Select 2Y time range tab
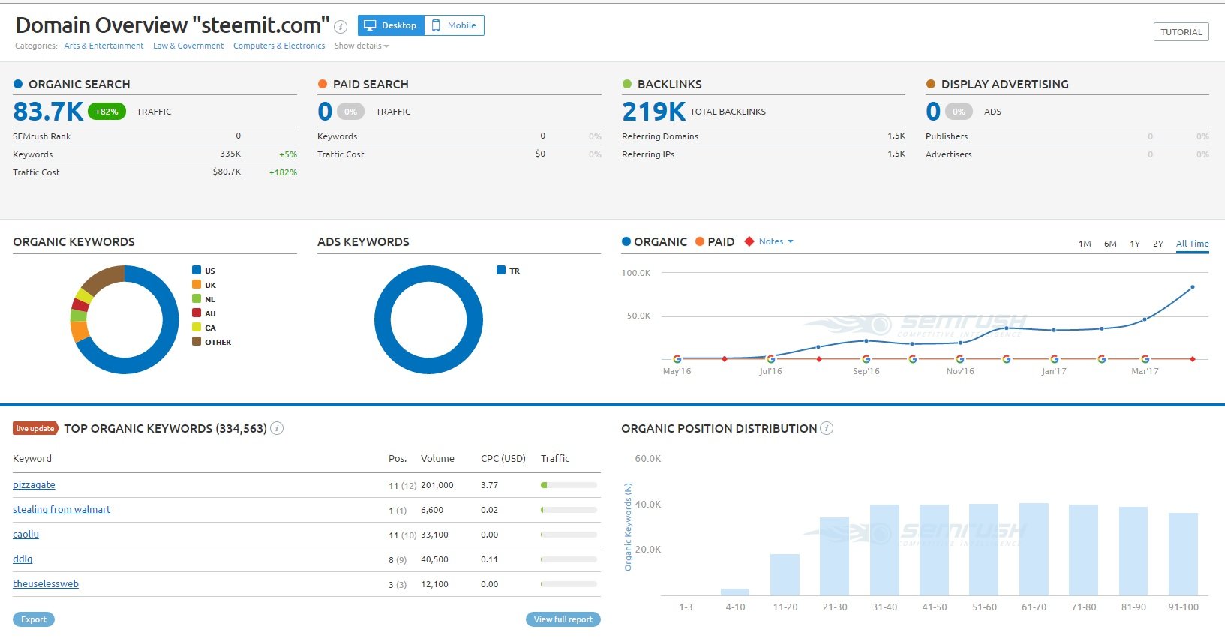The image size is (1225, 638). coord(1158,244)
